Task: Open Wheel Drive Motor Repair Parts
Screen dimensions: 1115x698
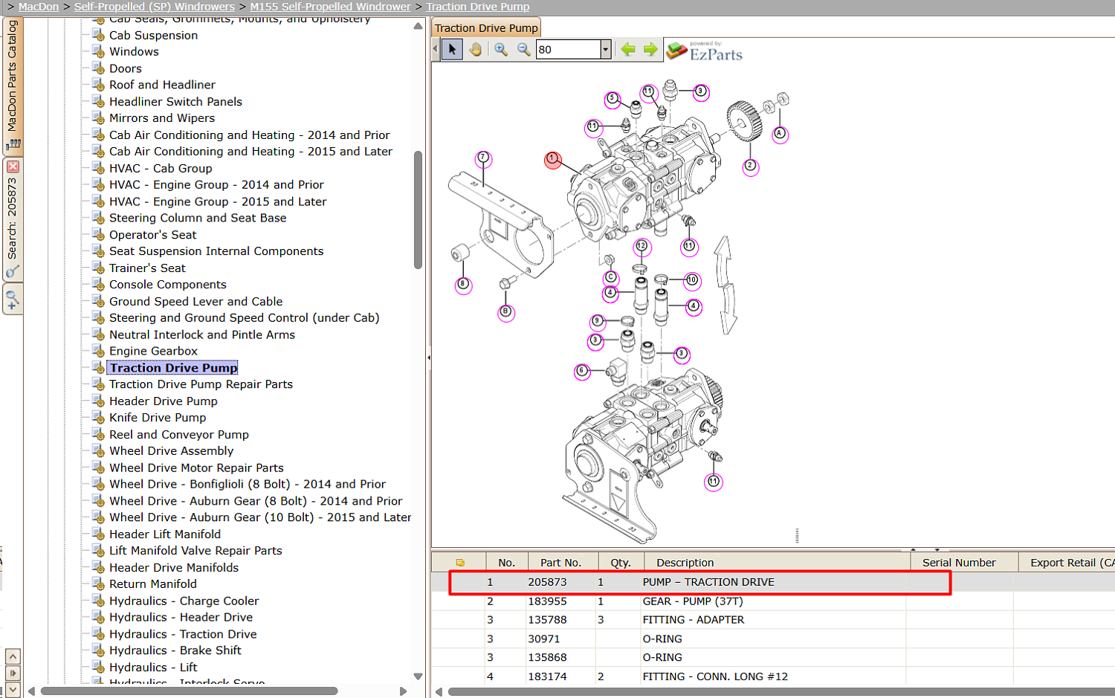Action: (196, 468)
